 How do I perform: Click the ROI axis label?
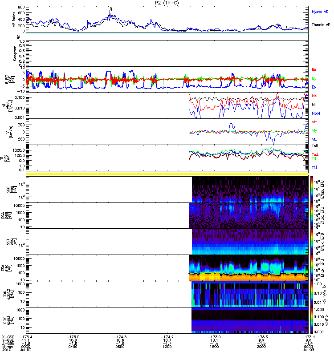click(x=19, y=36)
